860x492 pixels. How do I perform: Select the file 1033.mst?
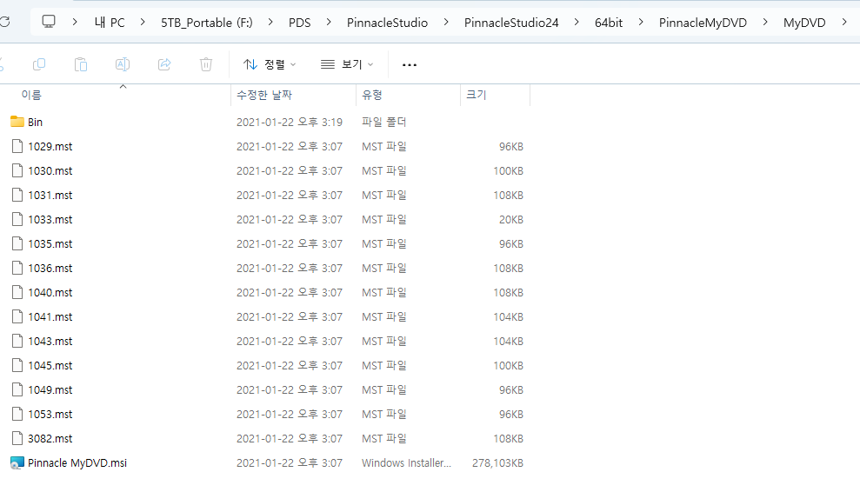click(50, 219)
